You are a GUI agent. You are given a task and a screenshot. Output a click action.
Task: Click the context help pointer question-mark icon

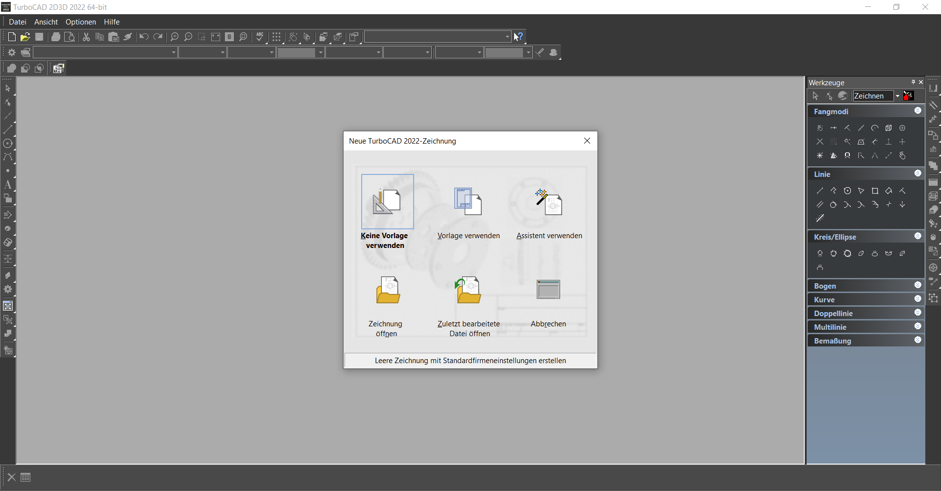(x=519, y=37)
